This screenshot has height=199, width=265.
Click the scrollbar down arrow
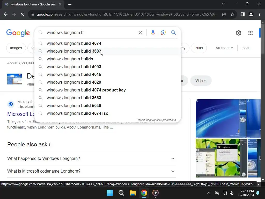pyautogui.click(x=263, y=180)
